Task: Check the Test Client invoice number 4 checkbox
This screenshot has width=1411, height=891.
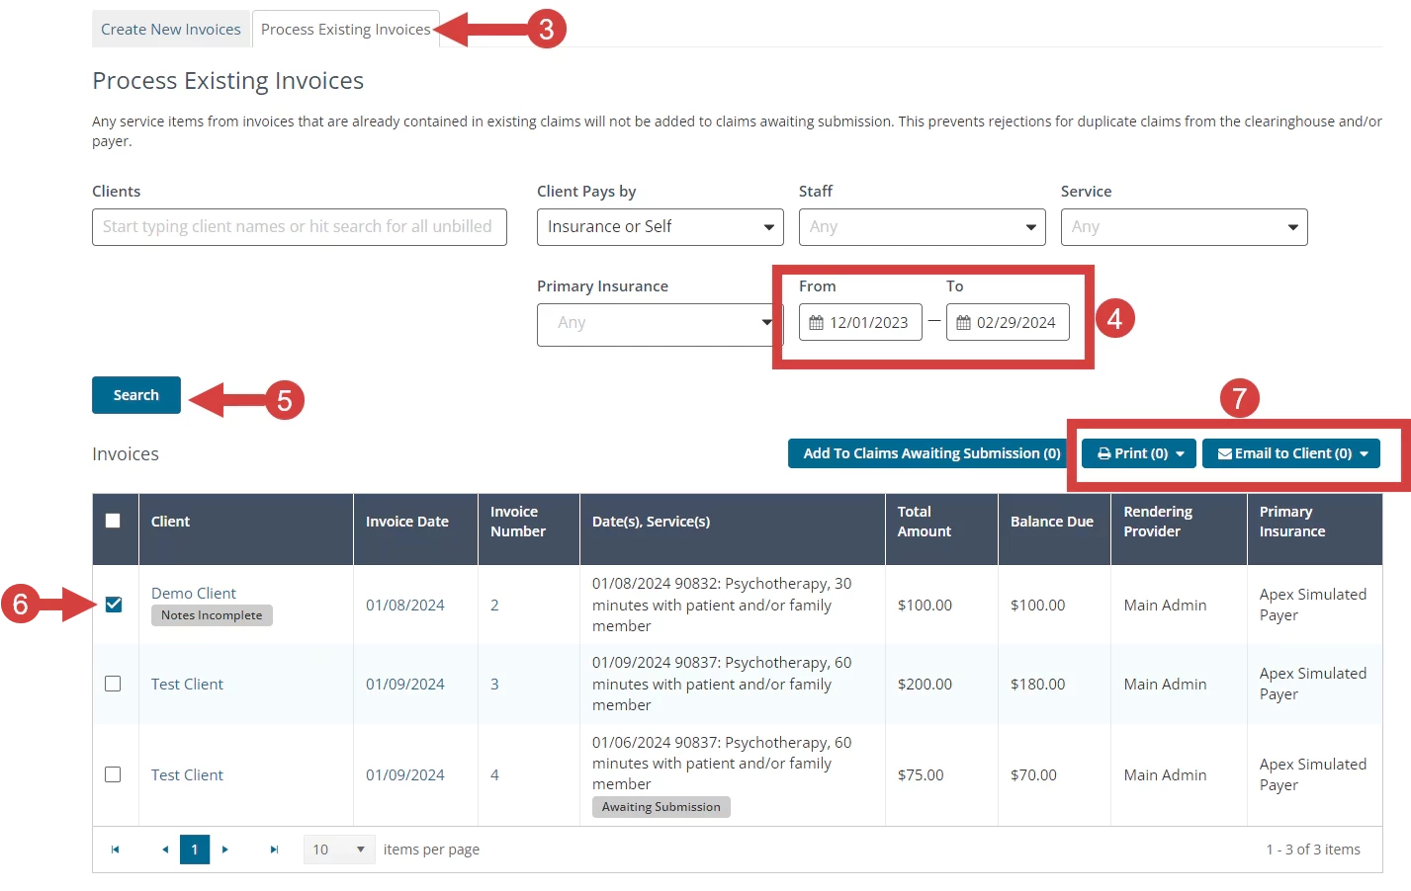Action: pyautogui.click(x=113, y=774)
